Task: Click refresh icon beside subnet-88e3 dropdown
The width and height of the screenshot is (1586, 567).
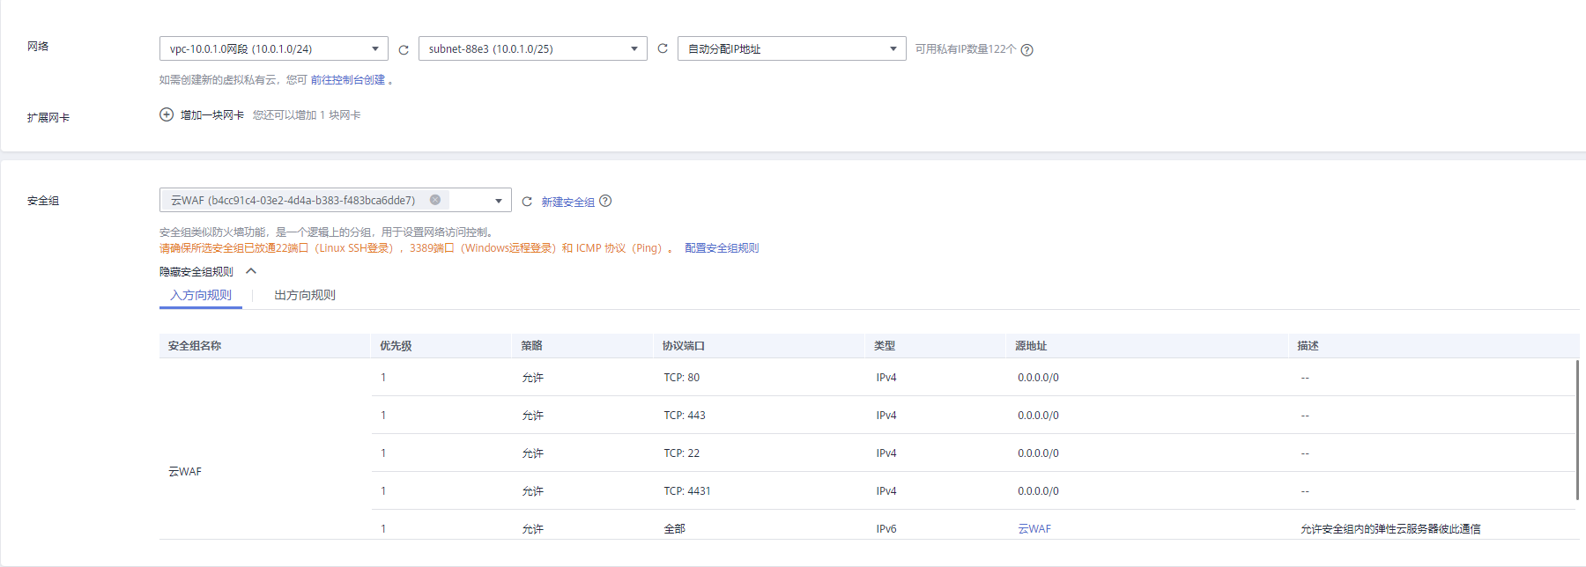Action: 663,49
